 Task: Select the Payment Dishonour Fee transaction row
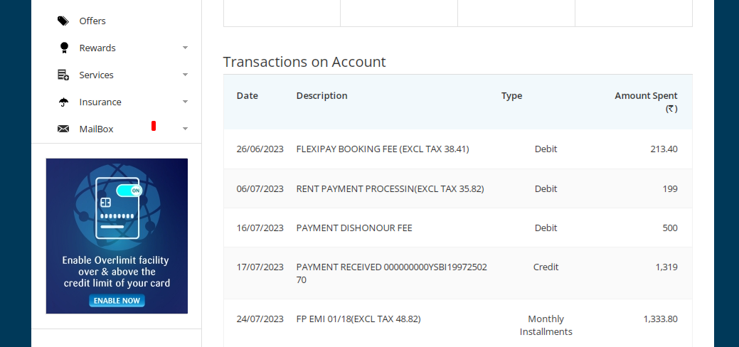354,228
